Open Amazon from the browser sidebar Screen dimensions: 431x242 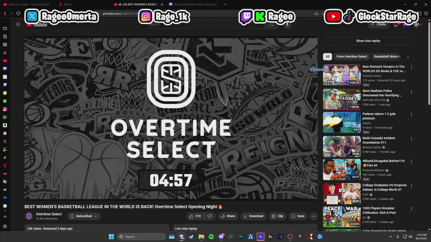click(x=5, y=125)
